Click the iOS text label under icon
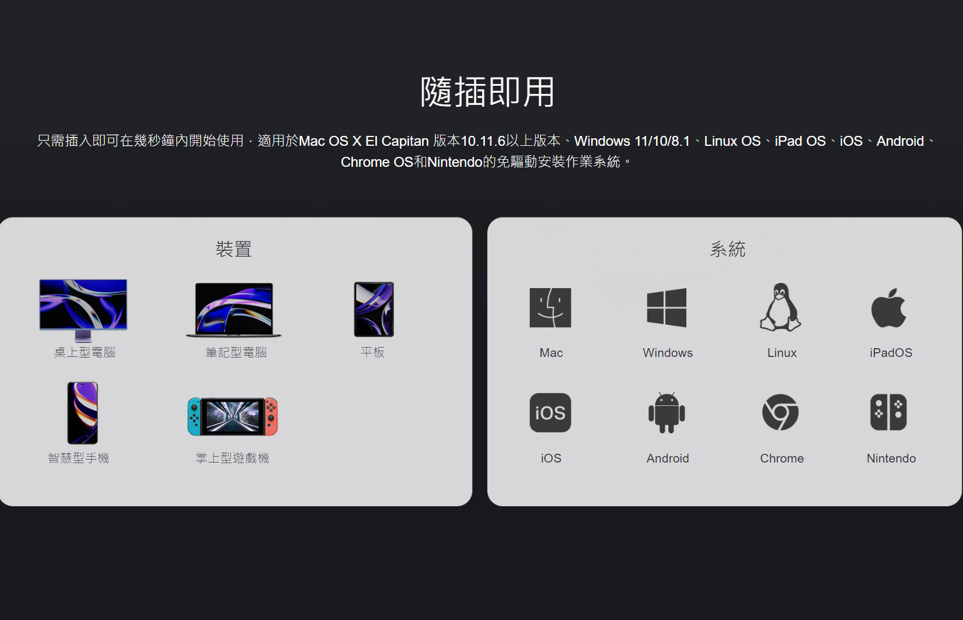Viewport: 963px width, 620px height. coord(551,458)
